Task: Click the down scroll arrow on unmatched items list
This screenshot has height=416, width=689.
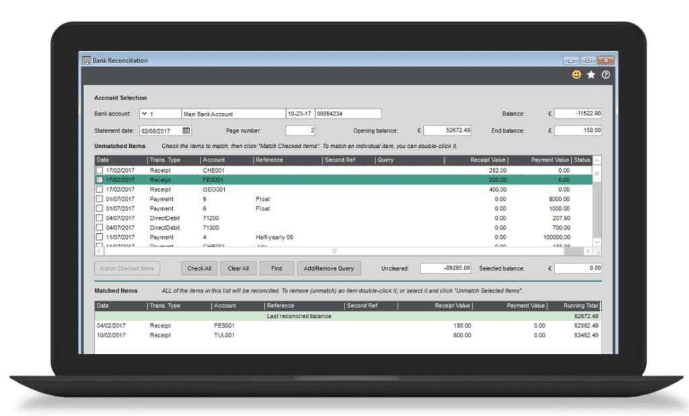Action: 596,241
